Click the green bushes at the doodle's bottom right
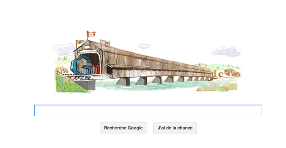Viewport: 286px width, 148px height. [x=217, y=87]
